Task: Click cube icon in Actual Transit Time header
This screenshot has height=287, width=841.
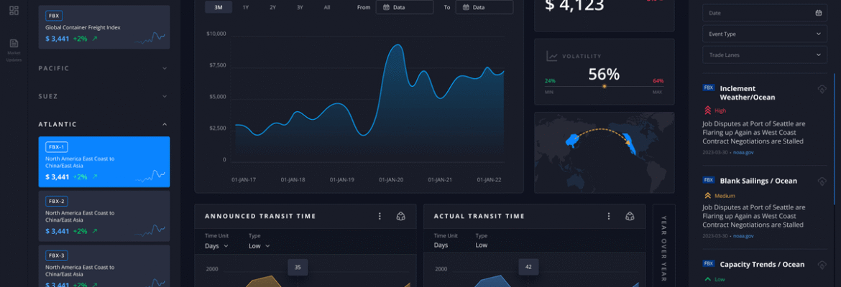Action: pos(630,216)
